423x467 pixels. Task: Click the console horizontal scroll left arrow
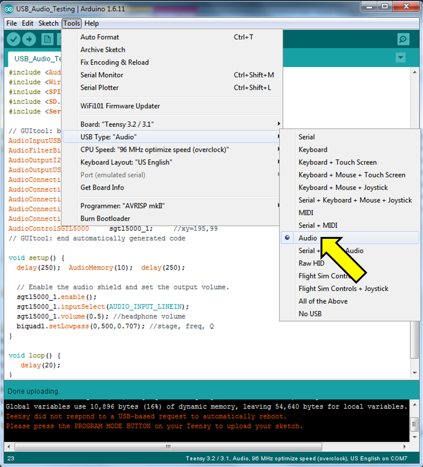point(9,447)
